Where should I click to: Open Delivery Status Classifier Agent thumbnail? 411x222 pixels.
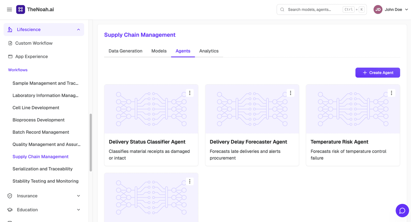tap(151, 109)
